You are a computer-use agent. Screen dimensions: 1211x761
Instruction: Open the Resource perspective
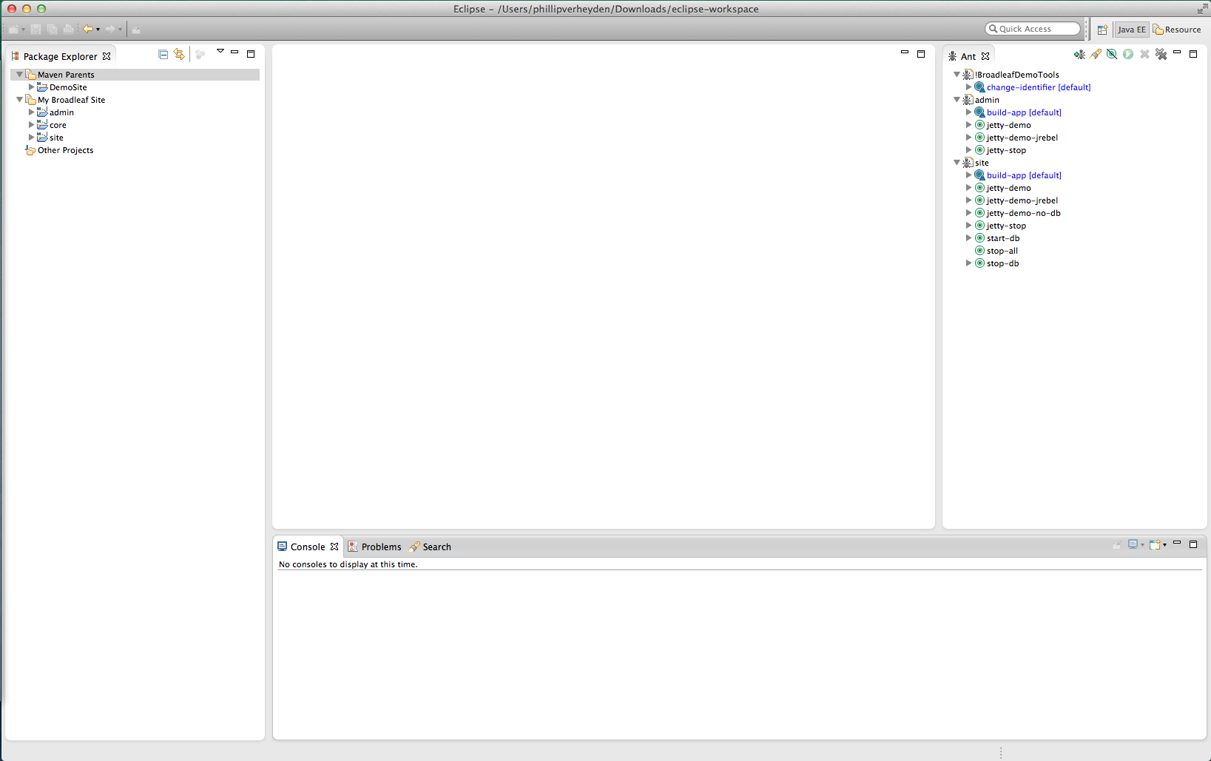tap(1177, 30)
